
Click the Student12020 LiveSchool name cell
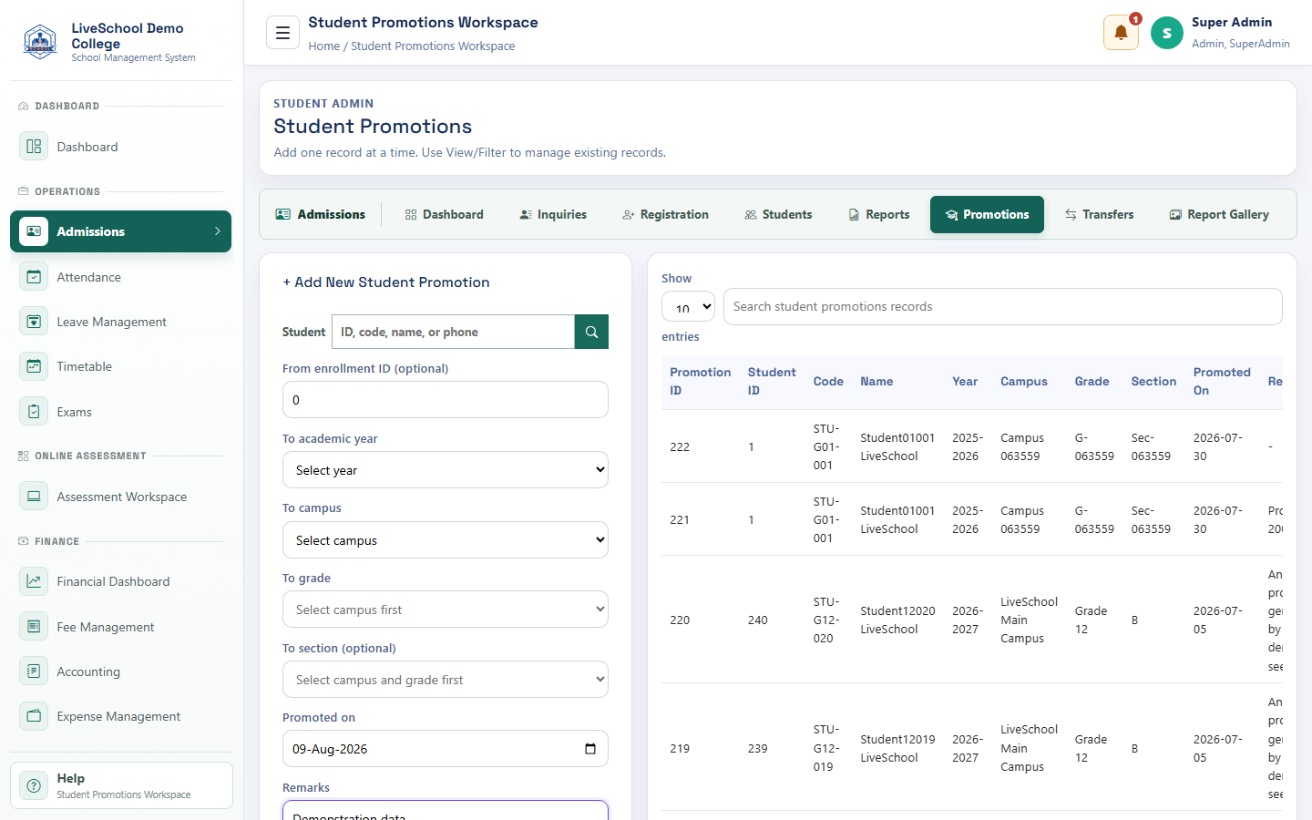point(897,620)
